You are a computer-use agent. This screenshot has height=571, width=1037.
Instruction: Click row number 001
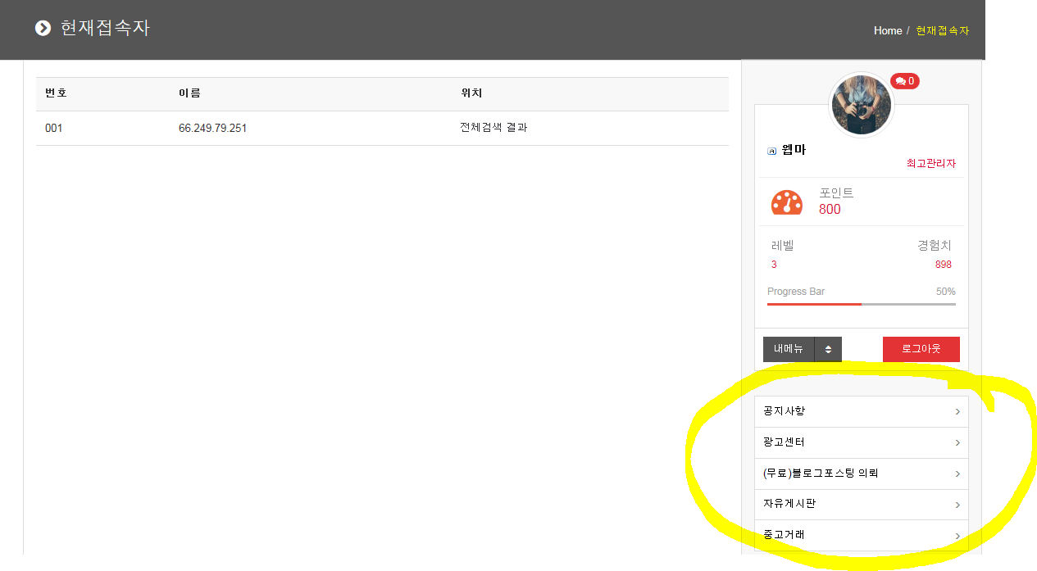[x=54, y=129]
